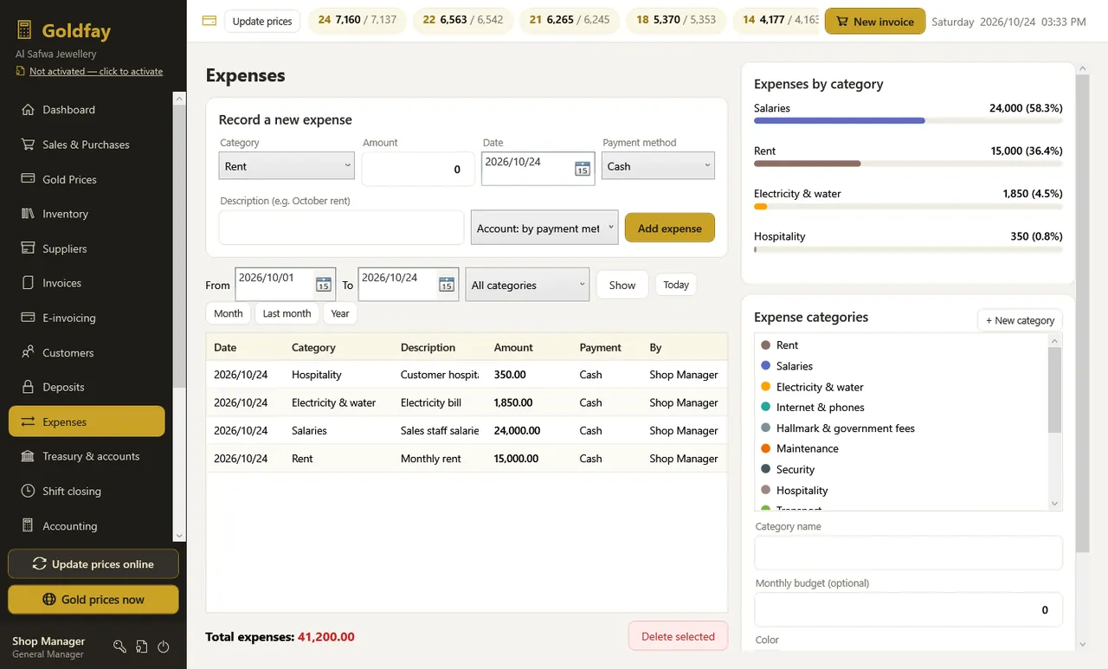Click the Sales & Purchases cart icon

pos(27,145)
